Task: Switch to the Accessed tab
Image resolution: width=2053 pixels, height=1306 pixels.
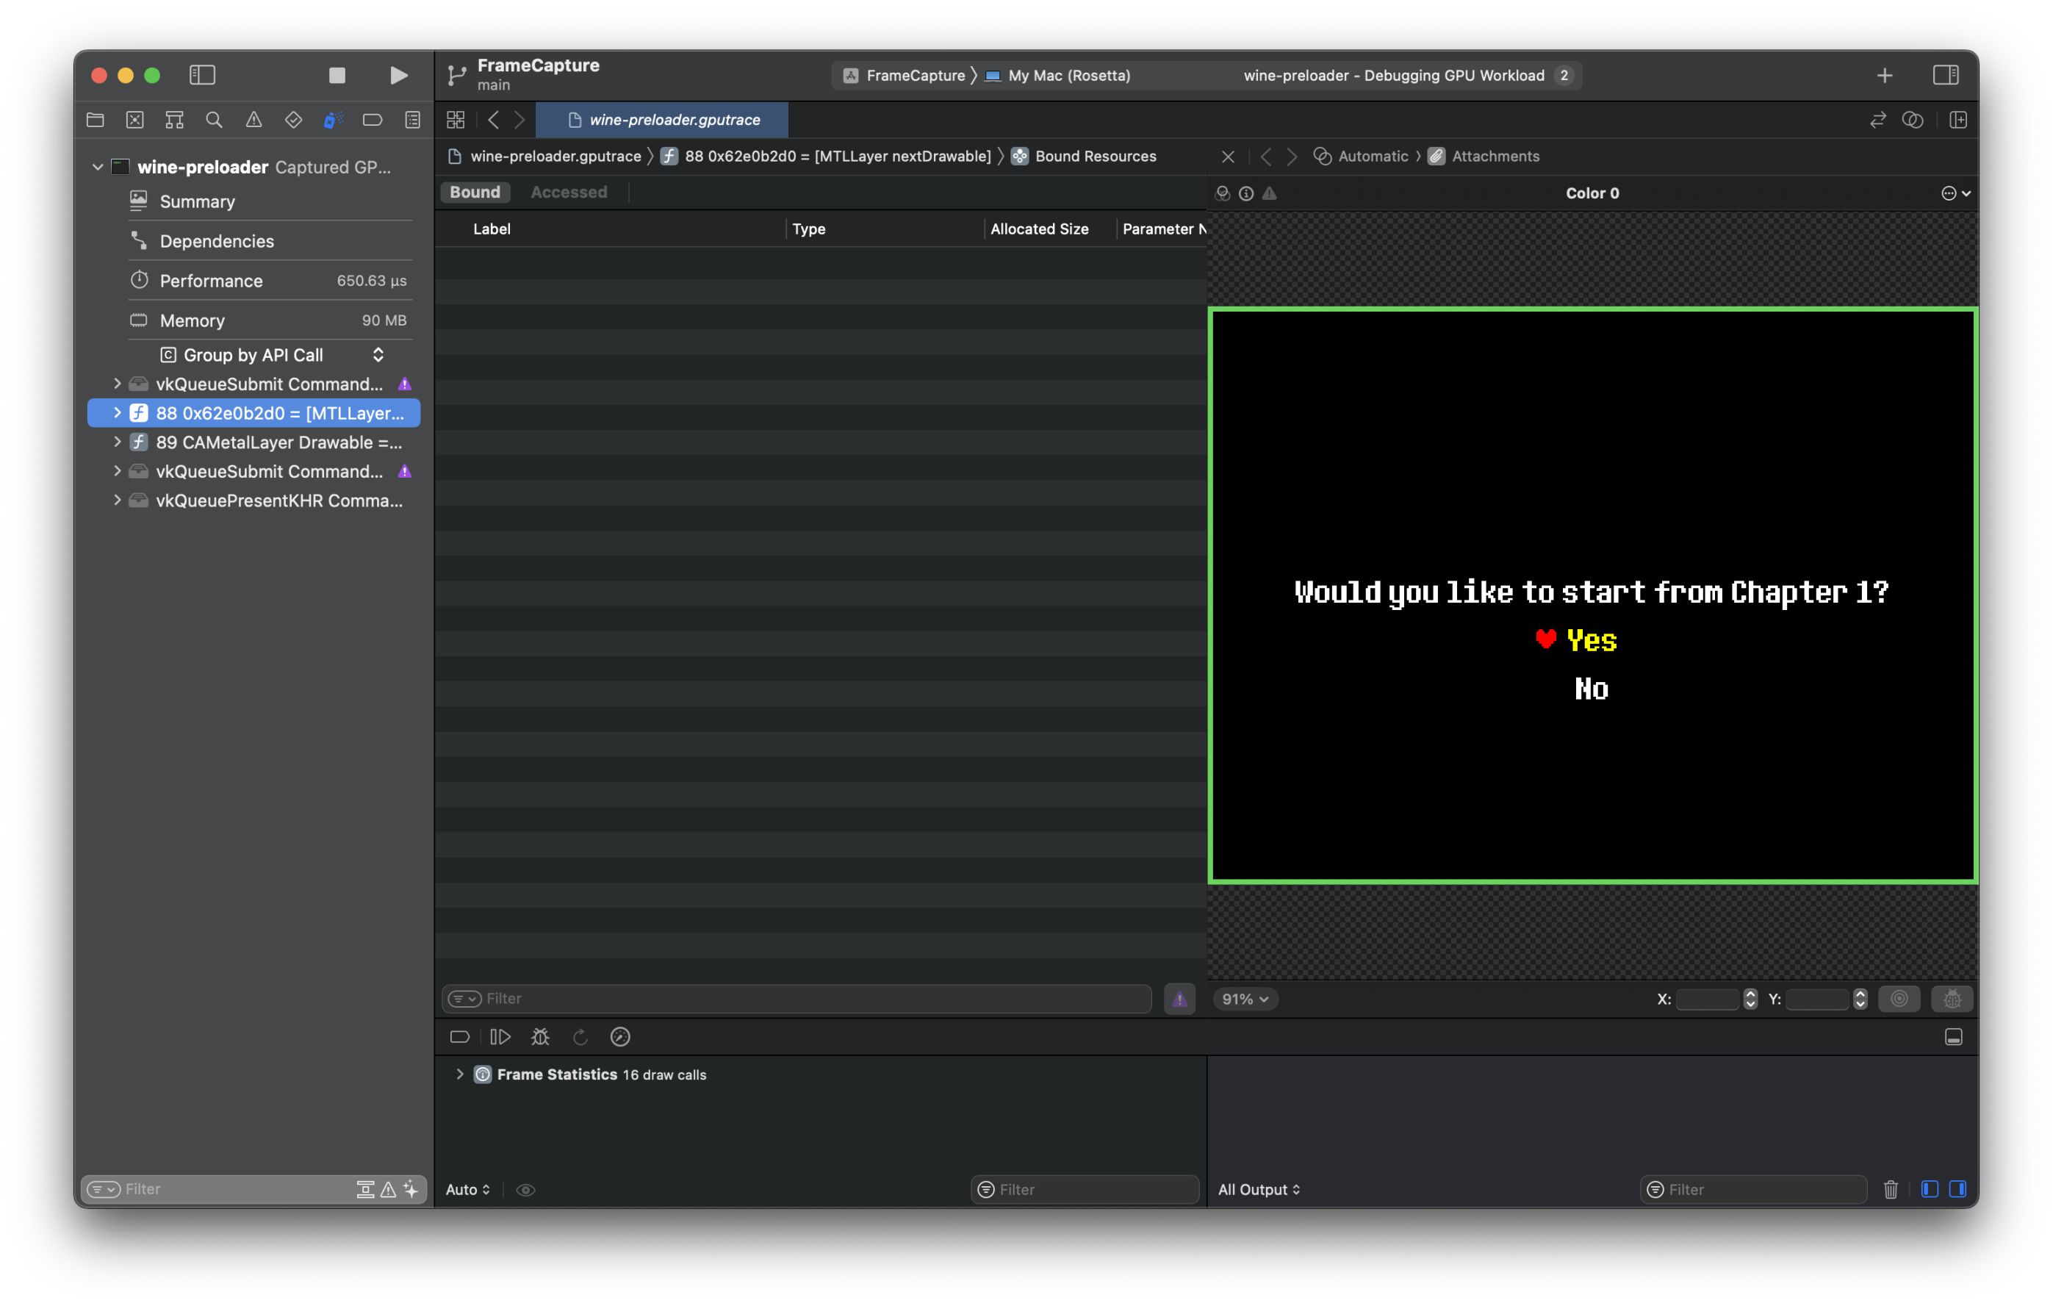Action: [569, 192]
